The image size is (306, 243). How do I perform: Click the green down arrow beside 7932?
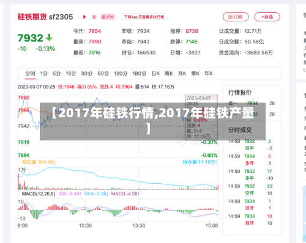pos(49,38)
